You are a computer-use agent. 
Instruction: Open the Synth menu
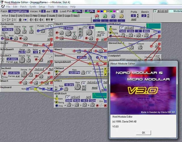tap(33, 7)
